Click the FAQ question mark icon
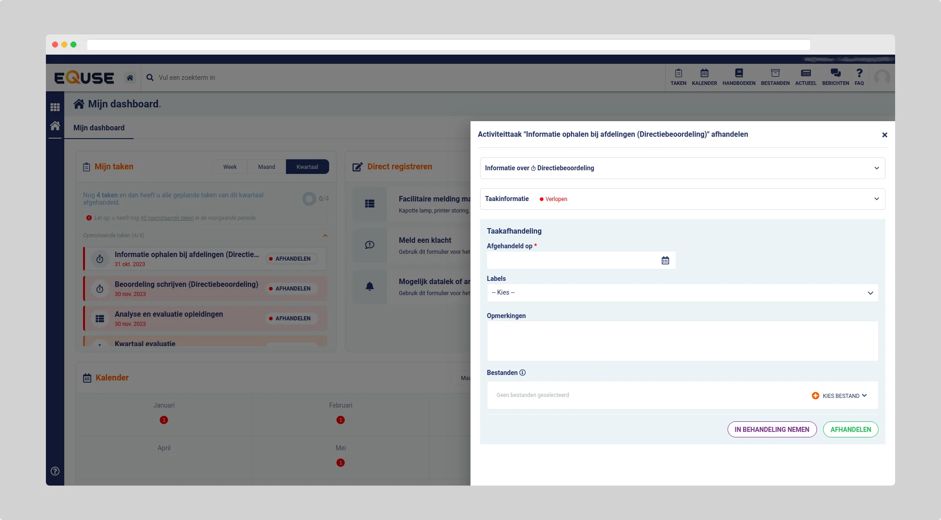This screenshot has height=520, width=941. [859, 77]
